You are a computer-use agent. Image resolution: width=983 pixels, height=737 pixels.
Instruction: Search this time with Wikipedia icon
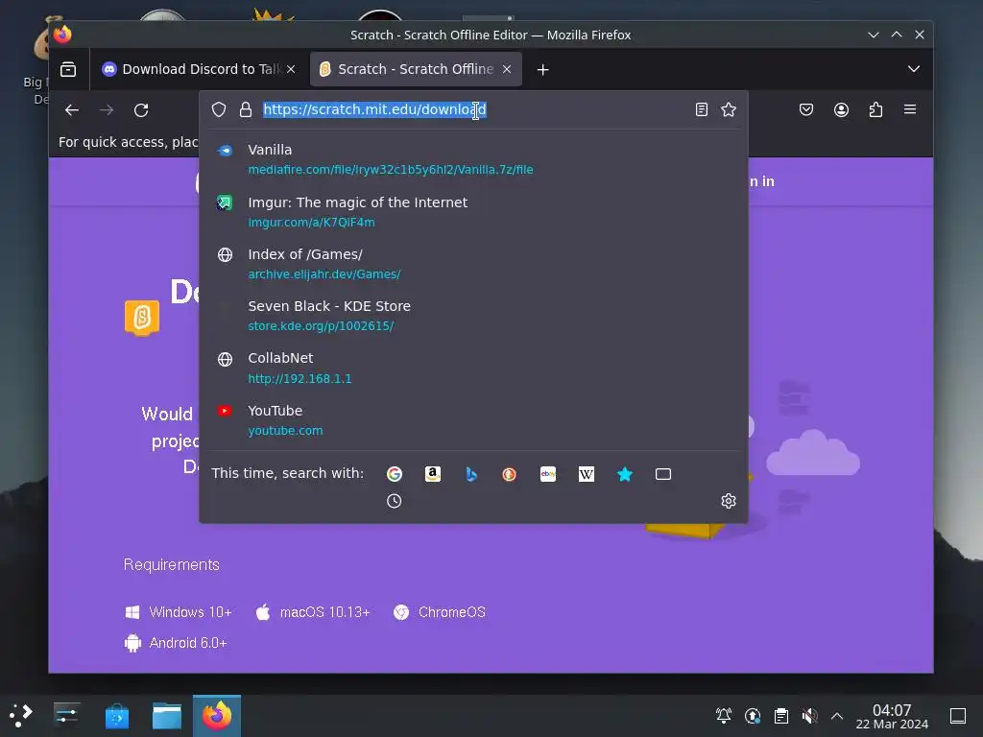pos(587,474)
